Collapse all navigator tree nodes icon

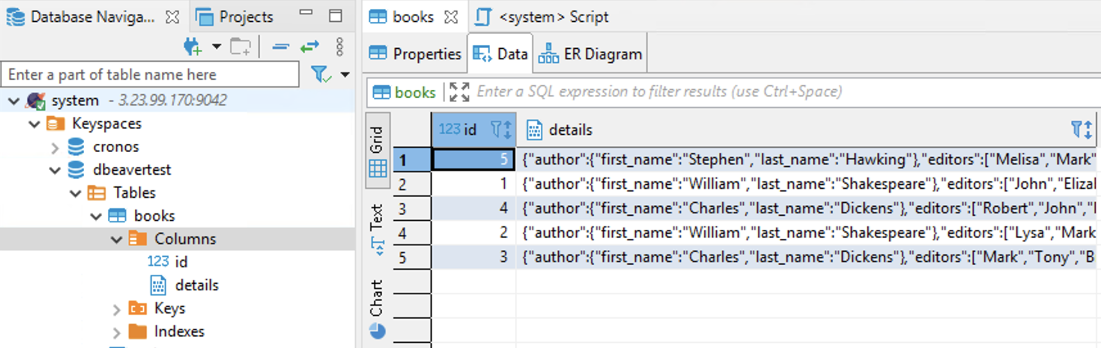[281, 47]
